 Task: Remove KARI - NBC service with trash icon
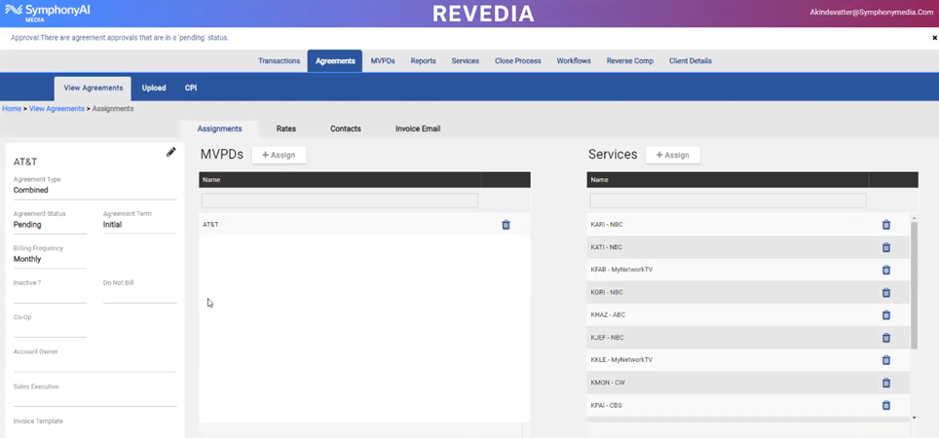[x=885, y=225]
